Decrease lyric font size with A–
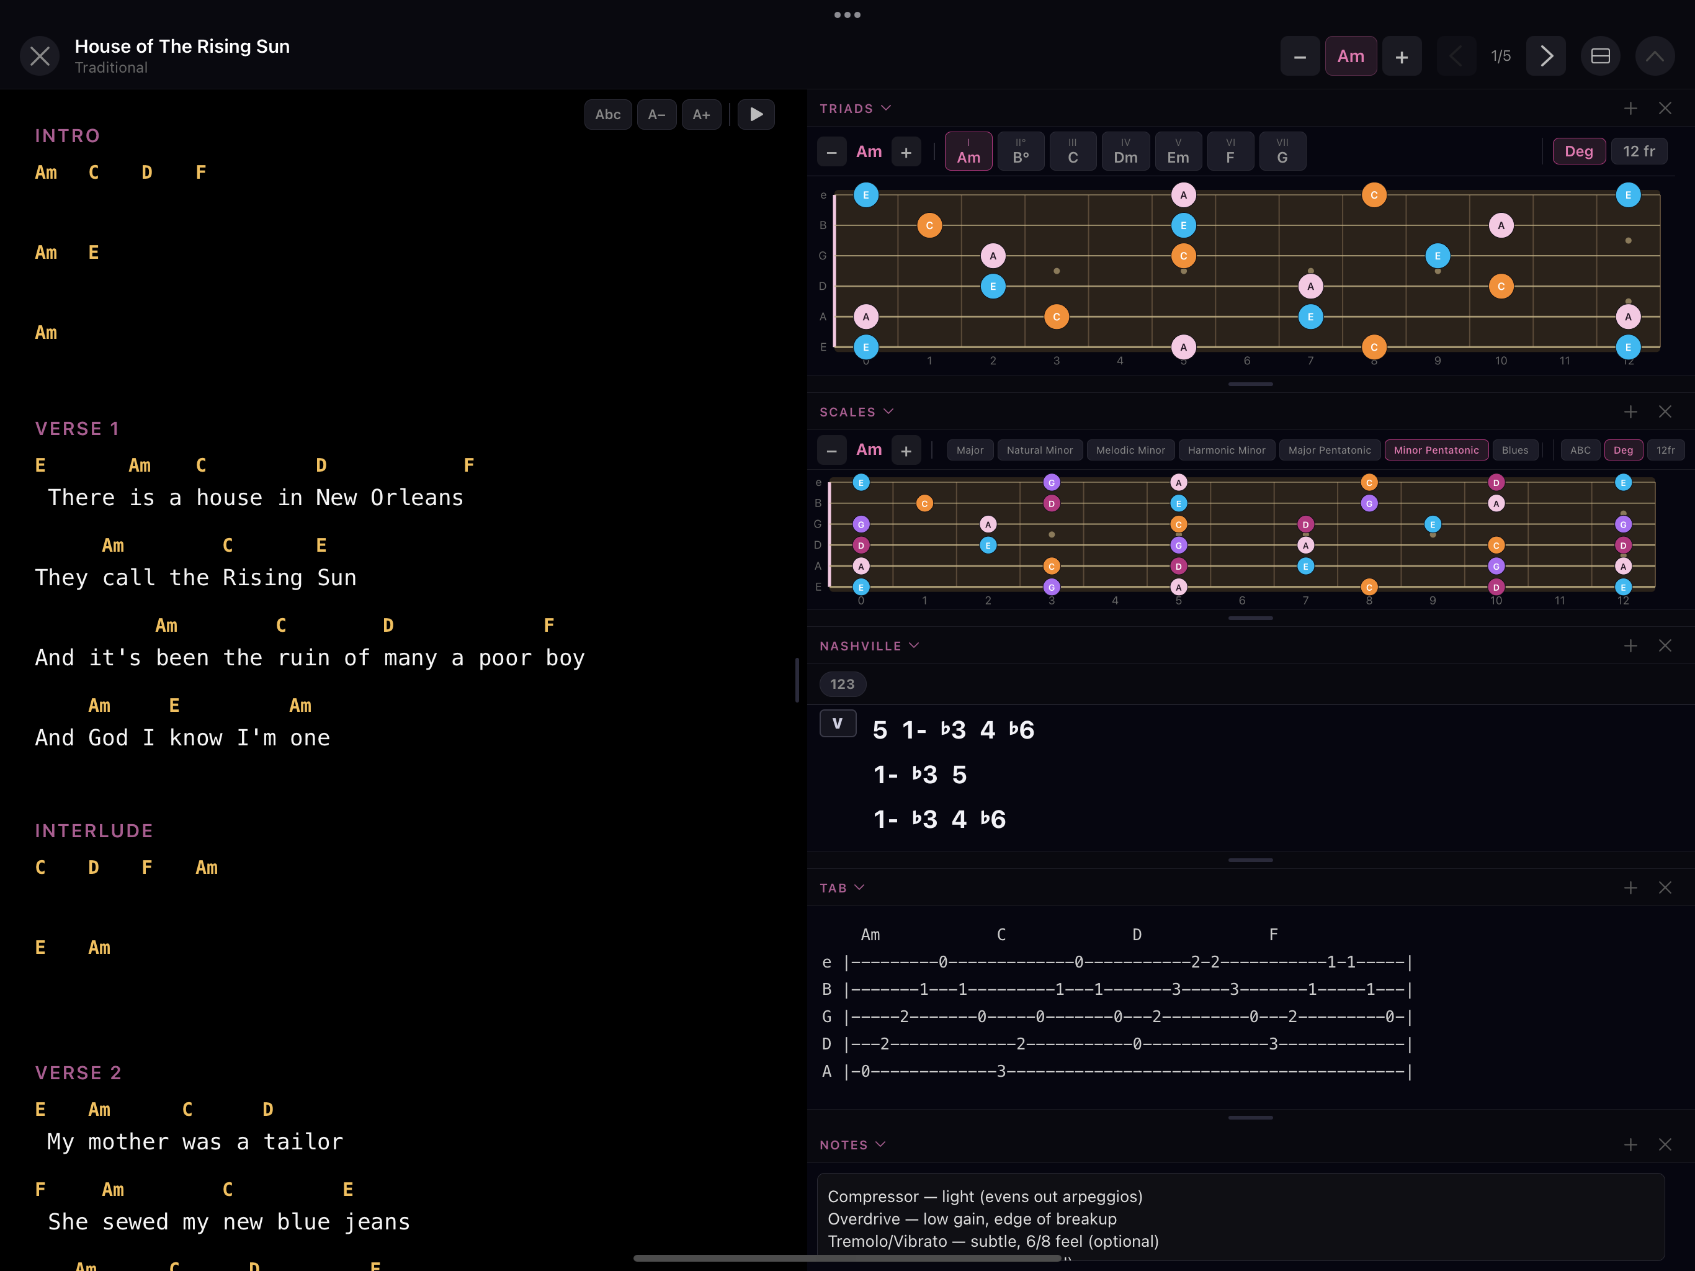 656,114
